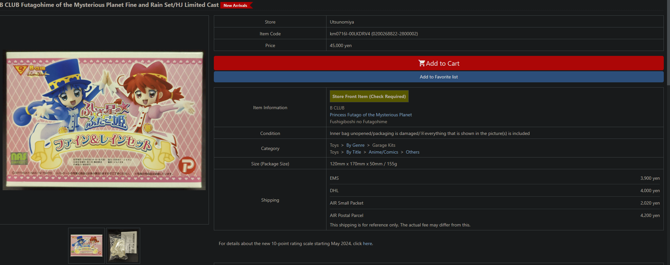Click the shopping cart icon in Add to Cart
The width and height of the screenshot is (670, 265).
click(421, 63)
